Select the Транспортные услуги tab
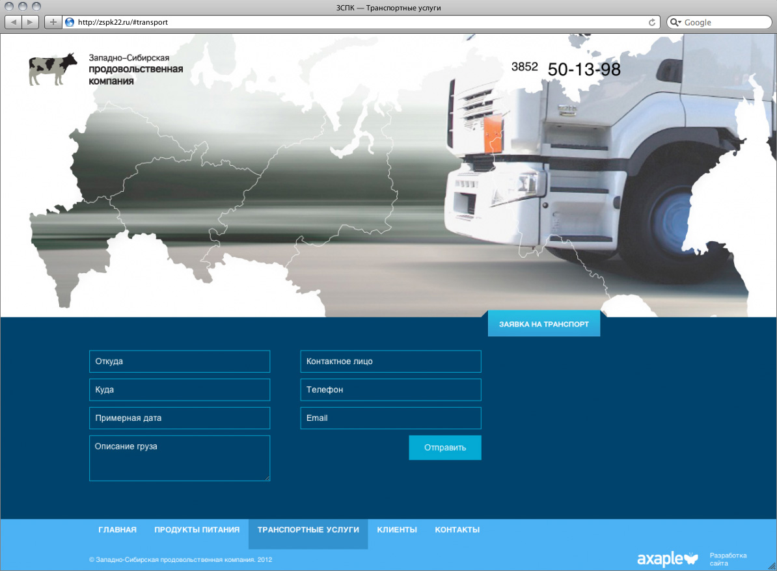The height and width of the screenshot is (571, 777). tap(308, 530)
